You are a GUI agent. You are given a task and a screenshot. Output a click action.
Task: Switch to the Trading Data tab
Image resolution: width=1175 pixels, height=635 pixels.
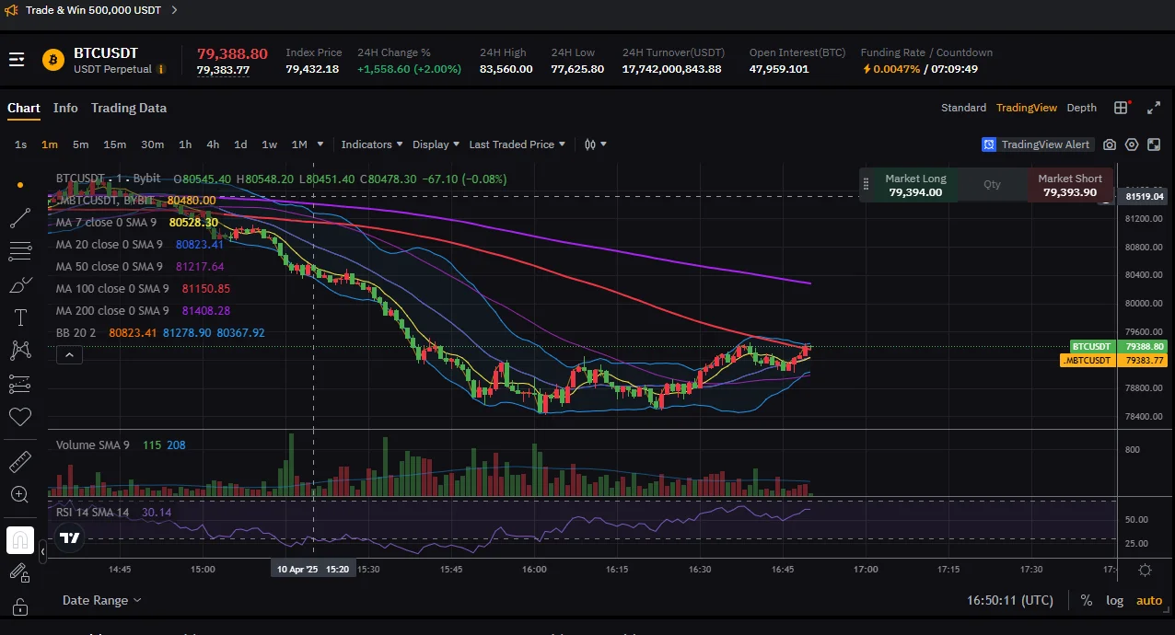click(x=129, y=108)
